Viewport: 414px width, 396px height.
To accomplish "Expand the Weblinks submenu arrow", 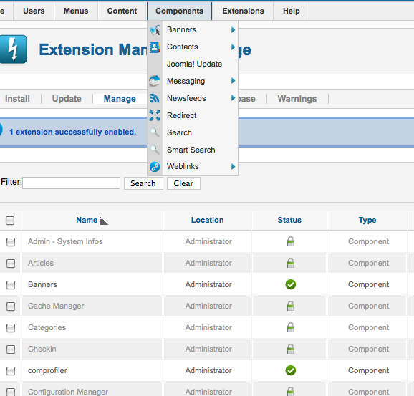I will [233, 167].
